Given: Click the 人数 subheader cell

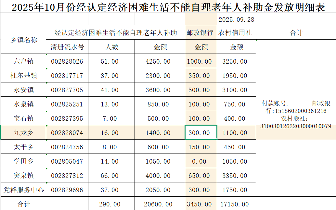Looking at the screenshot, I should coord(111,47).
